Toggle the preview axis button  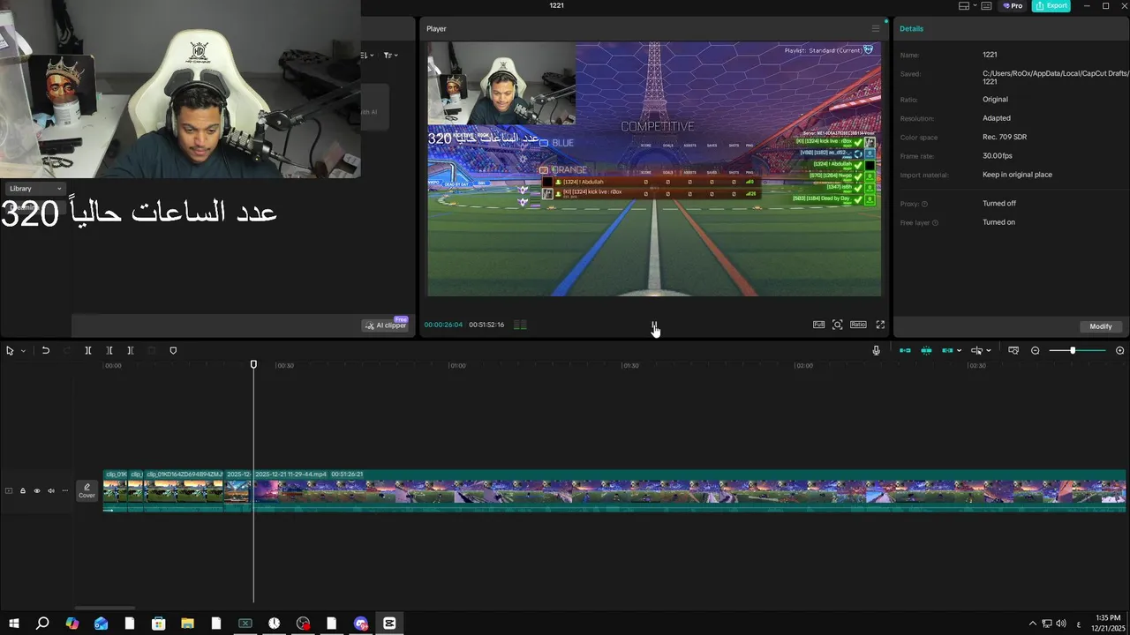976,350
